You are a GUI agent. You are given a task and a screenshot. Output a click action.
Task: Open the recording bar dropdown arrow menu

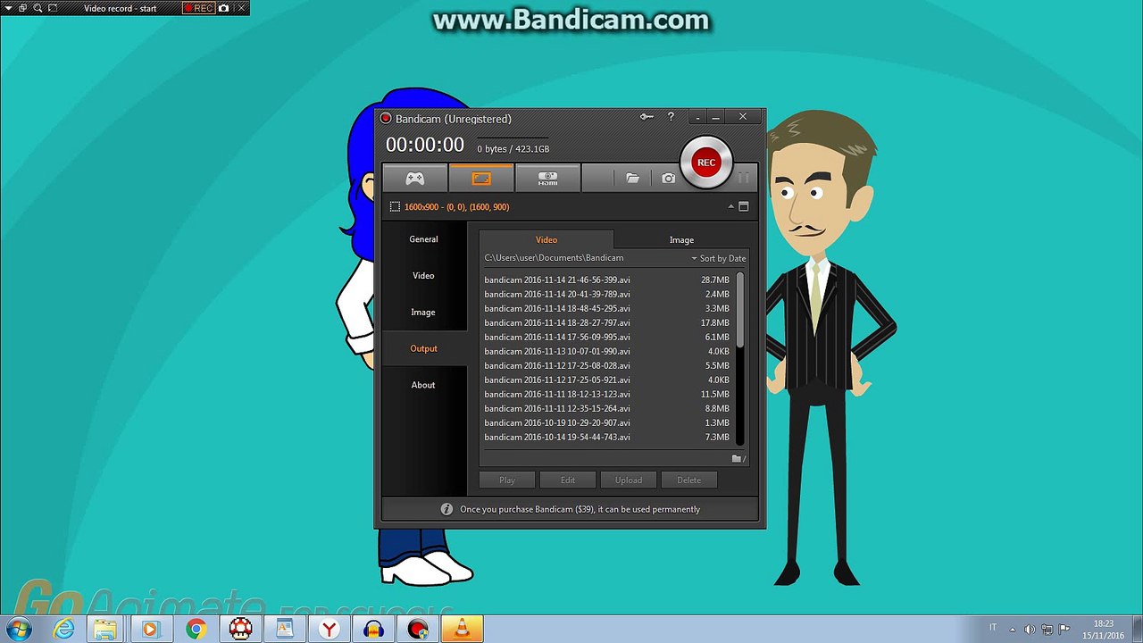pos(9,8)
